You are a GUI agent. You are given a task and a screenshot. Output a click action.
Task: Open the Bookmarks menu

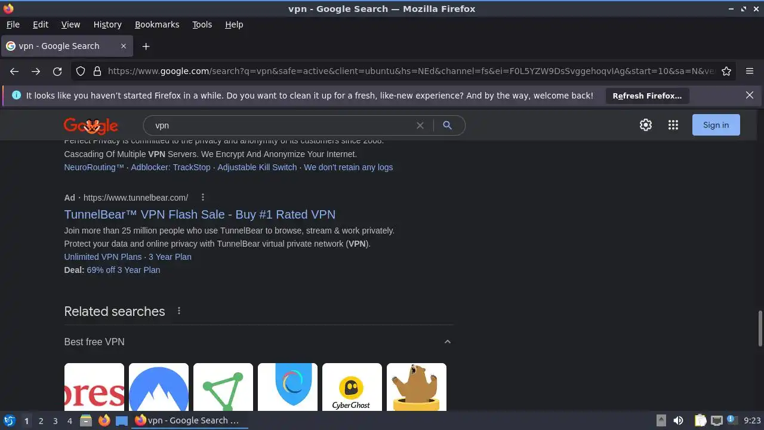click(x=157, y=24)
